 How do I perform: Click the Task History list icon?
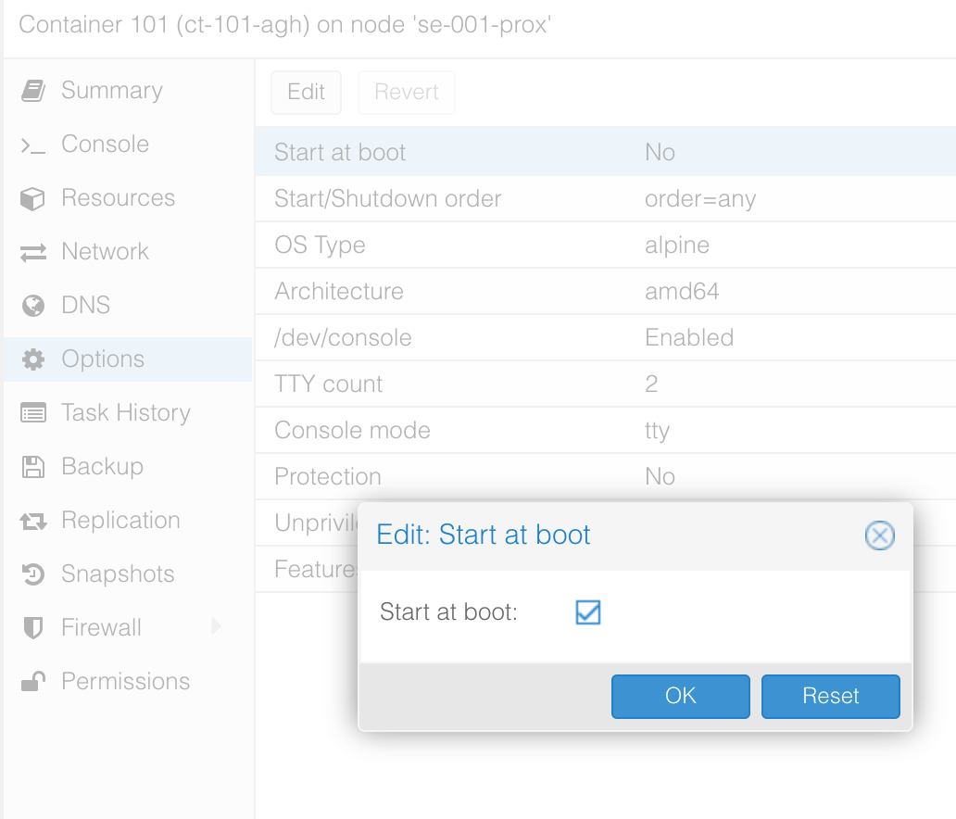(33, 413)
